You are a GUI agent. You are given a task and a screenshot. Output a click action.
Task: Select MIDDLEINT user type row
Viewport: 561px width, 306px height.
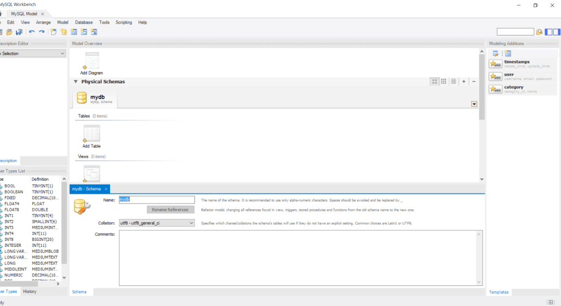[x=31, y=269]
